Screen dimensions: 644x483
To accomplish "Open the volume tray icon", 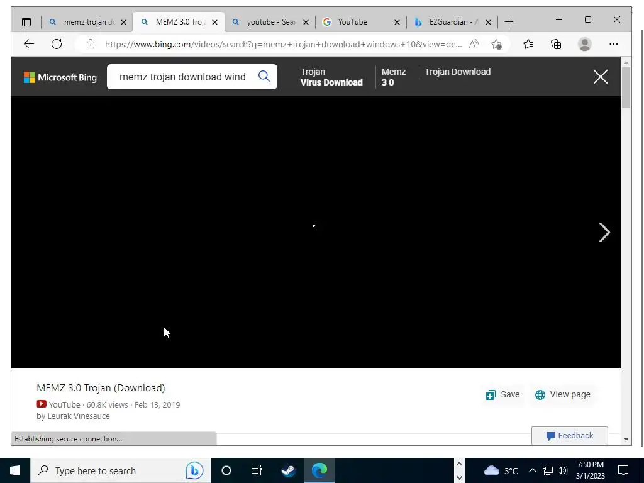I will pyautogui.click(x=562, y=470).
